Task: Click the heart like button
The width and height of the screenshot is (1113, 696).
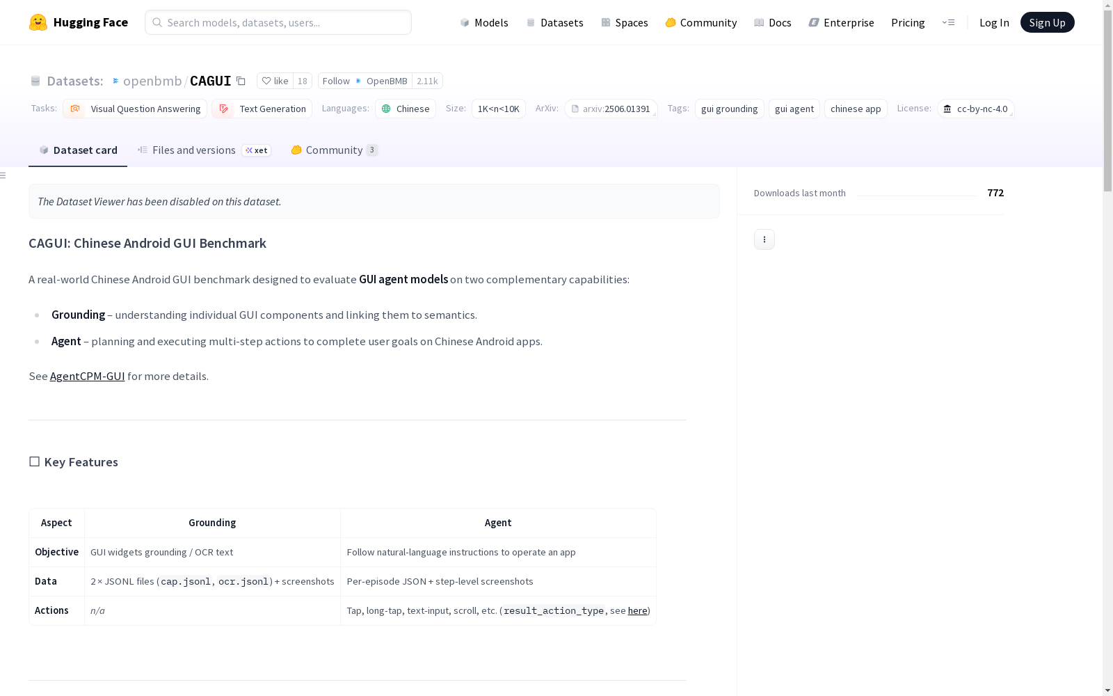Action: point(275,81)
